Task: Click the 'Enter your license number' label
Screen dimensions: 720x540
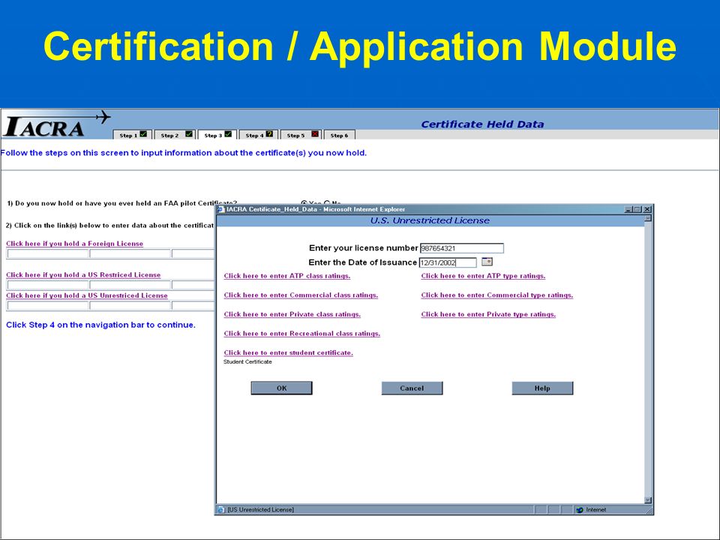Action: pyautogui.click(x=363, y=248)
